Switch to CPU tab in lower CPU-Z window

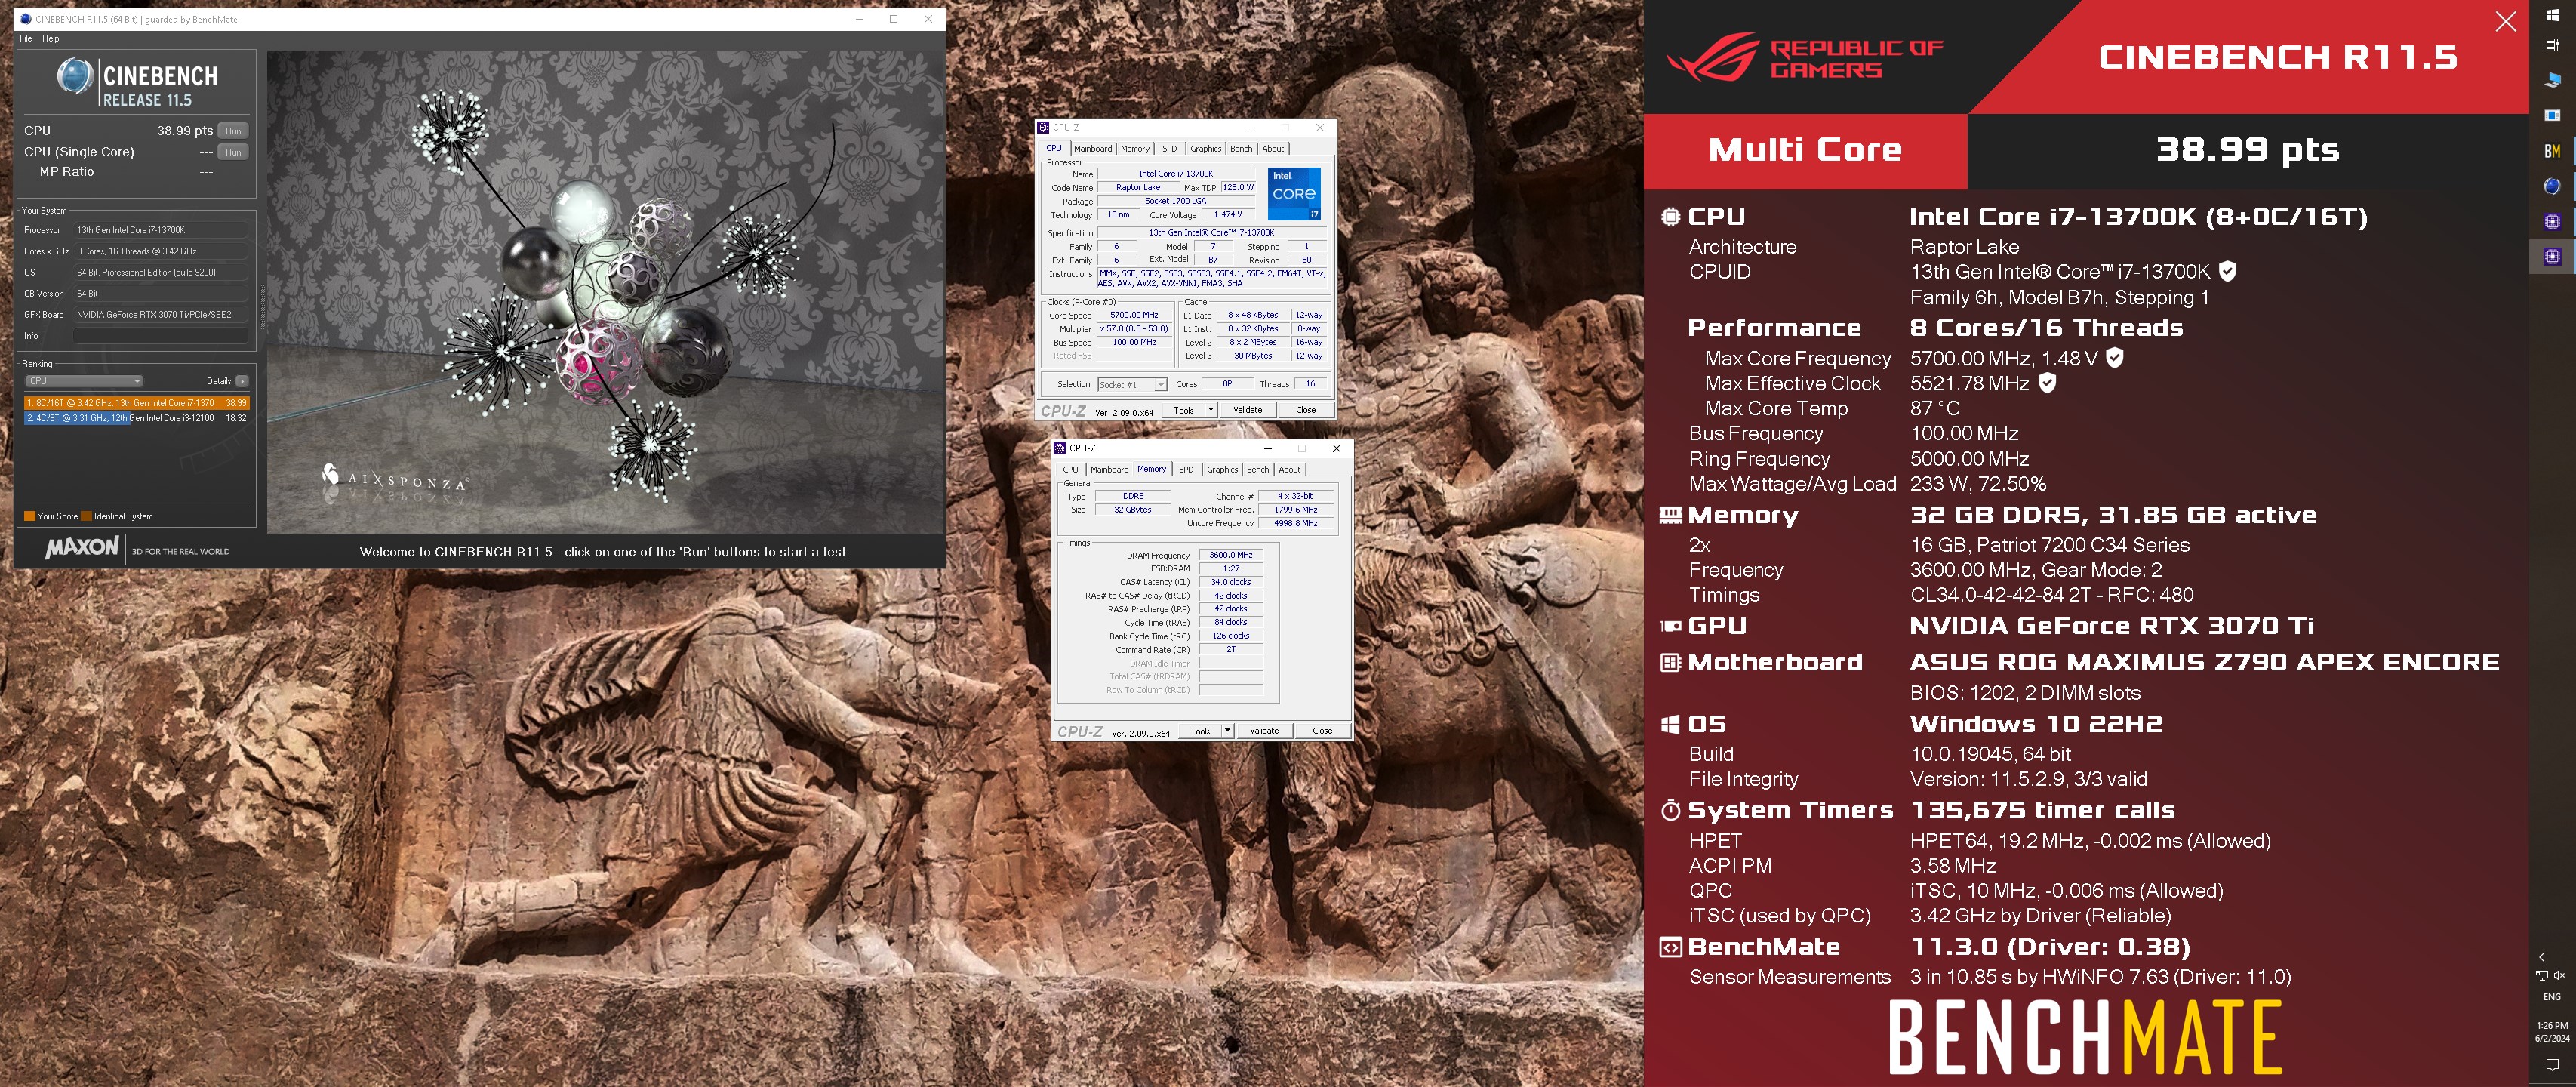point(1070,469)
